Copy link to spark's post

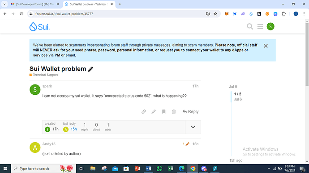tap(143, 112)
